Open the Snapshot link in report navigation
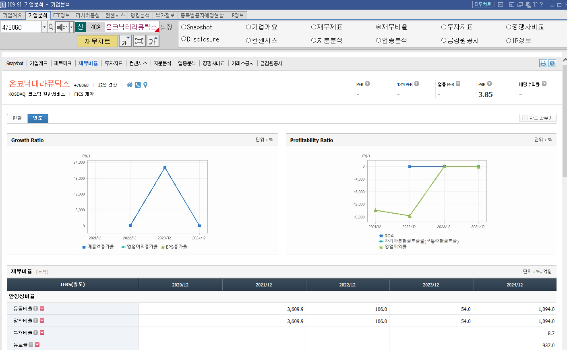The height and width of the screenshot is (350, 567). 15,64
